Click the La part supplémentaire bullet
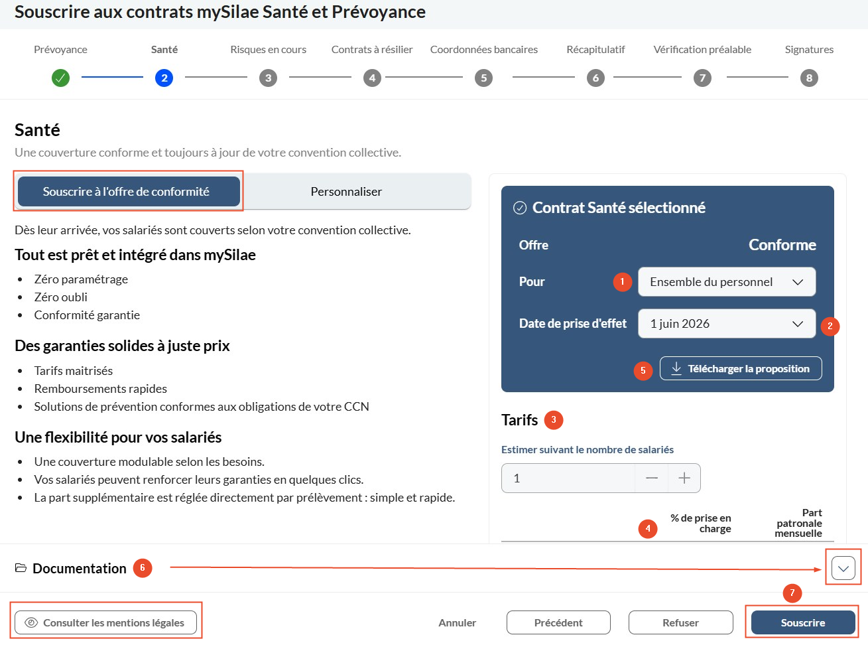This screenshot has height=645, width=868. click(245, 498)
